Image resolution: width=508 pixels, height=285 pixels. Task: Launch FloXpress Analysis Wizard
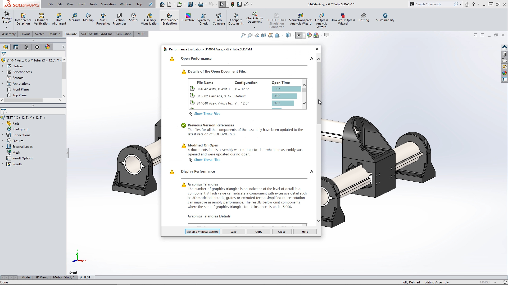point(321,21)
